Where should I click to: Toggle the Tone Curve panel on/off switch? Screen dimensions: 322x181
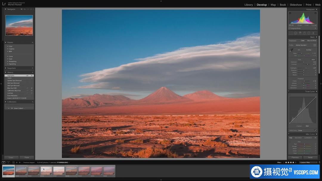[289, 92]
